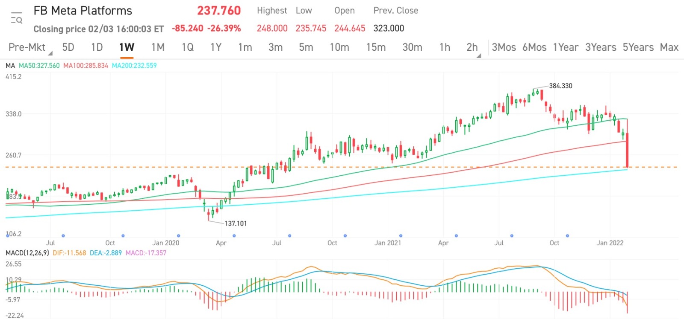Select the 5m minute interval
The image size is (684, 319).
pos(306,47)
